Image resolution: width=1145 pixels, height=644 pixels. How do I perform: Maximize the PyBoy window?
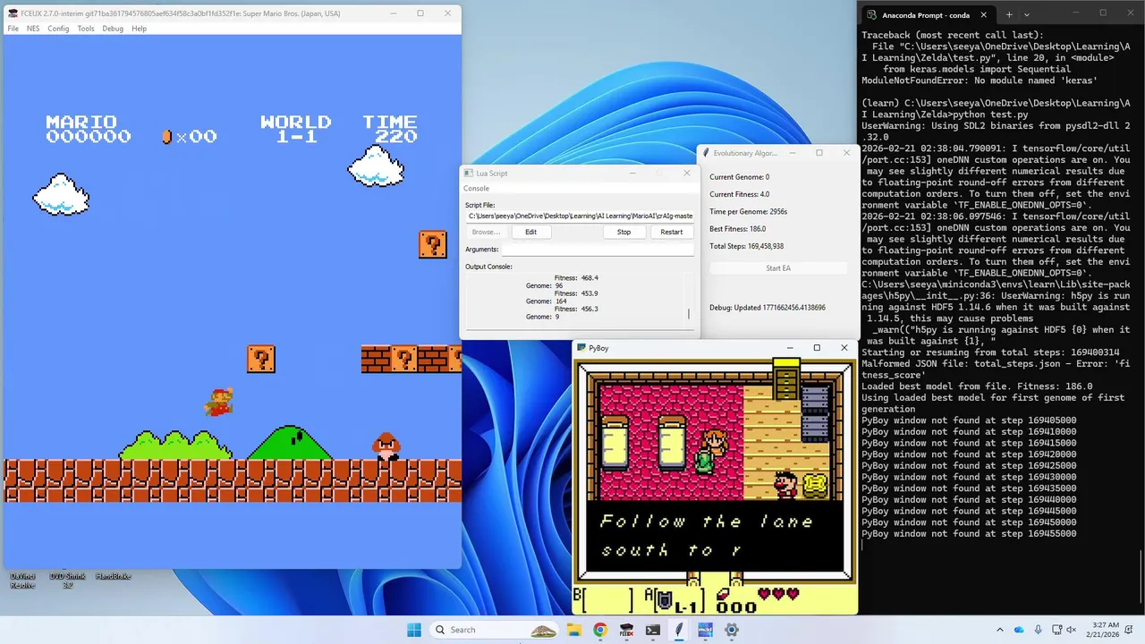816,348
